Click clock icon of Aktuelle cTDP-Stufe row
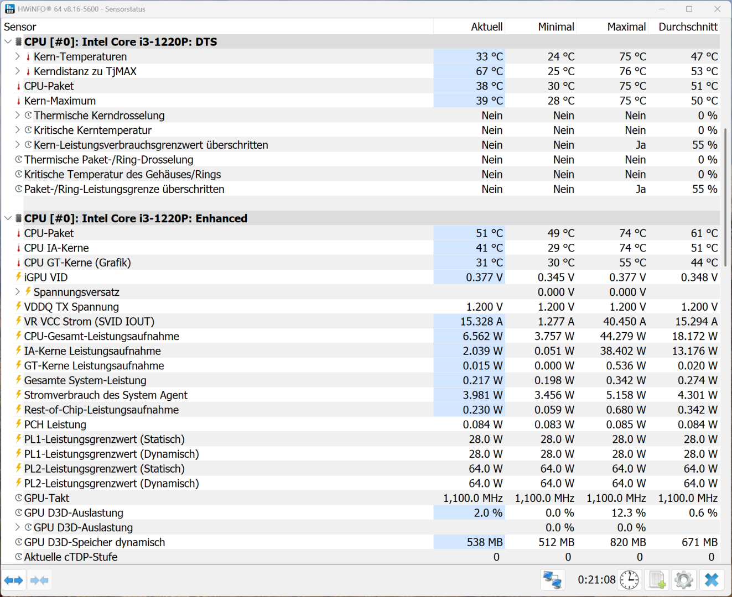This screenshot has height=597, width=732. 19,557
